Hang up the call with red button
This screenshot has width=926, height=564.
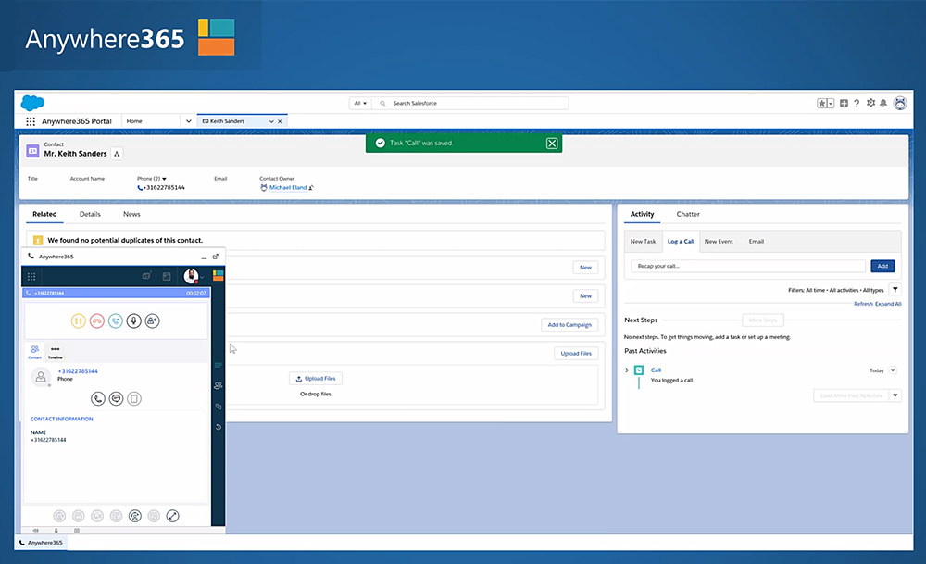click(97, 320)
